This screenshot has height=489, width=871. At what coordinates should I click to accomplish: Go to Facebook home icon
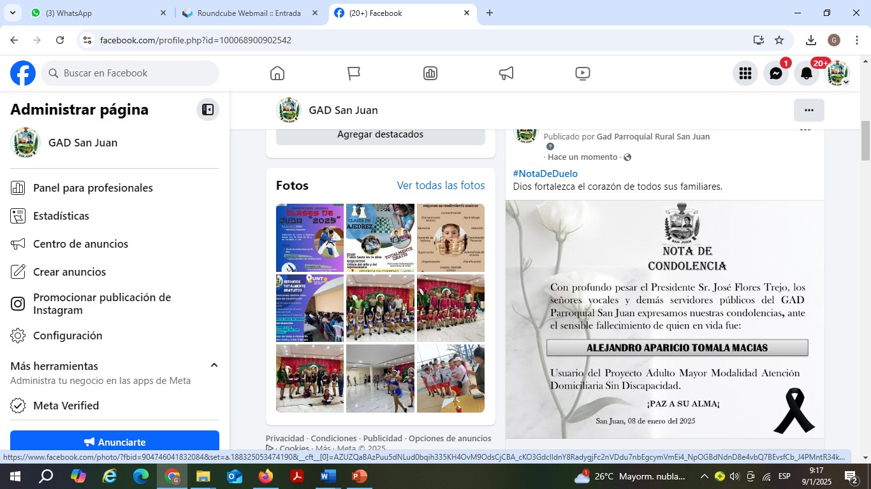pos(277,73)
